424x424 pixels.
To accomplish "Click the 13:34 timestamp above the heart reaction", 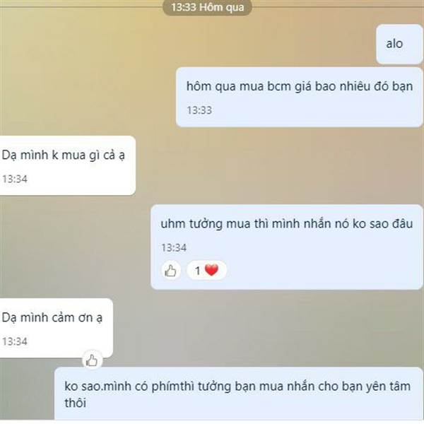I will point(174,248).
